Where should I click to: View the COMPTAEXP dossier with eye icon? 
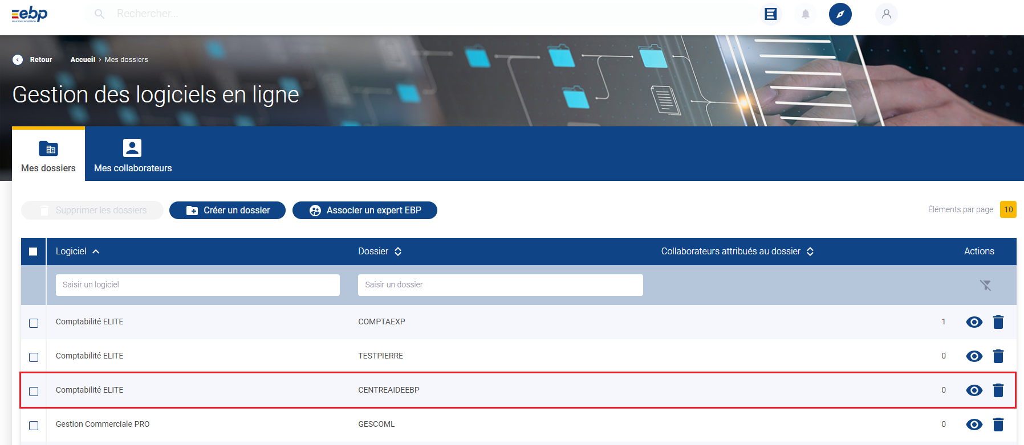click(974, 322)
